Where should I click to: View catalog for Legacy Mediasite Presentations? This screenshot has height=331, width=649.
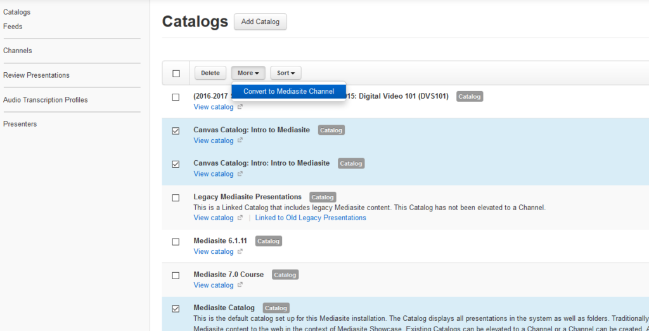(214, 218)
